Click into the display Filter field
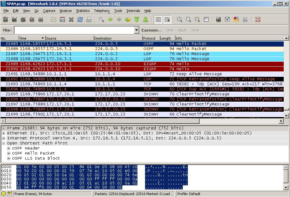The width and height of the screenshot is (290, 197). click(74, 30)
